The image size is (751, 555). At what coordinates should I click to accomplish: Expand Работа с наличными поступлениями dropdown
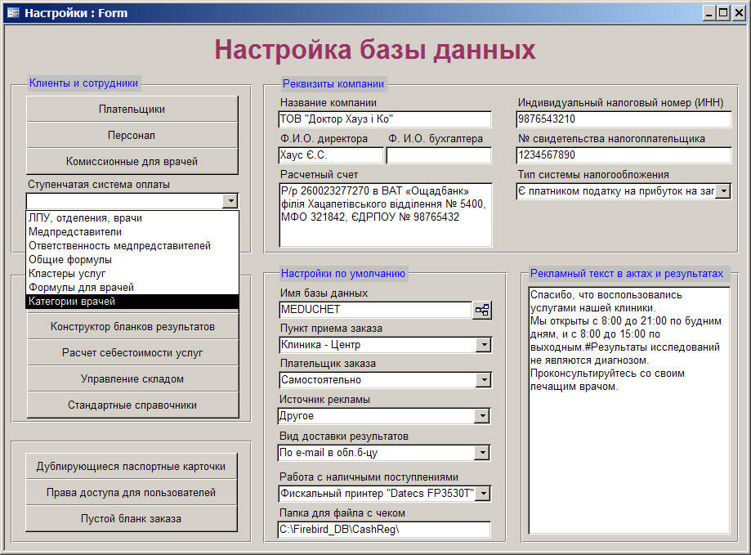[x=484, y=493]
